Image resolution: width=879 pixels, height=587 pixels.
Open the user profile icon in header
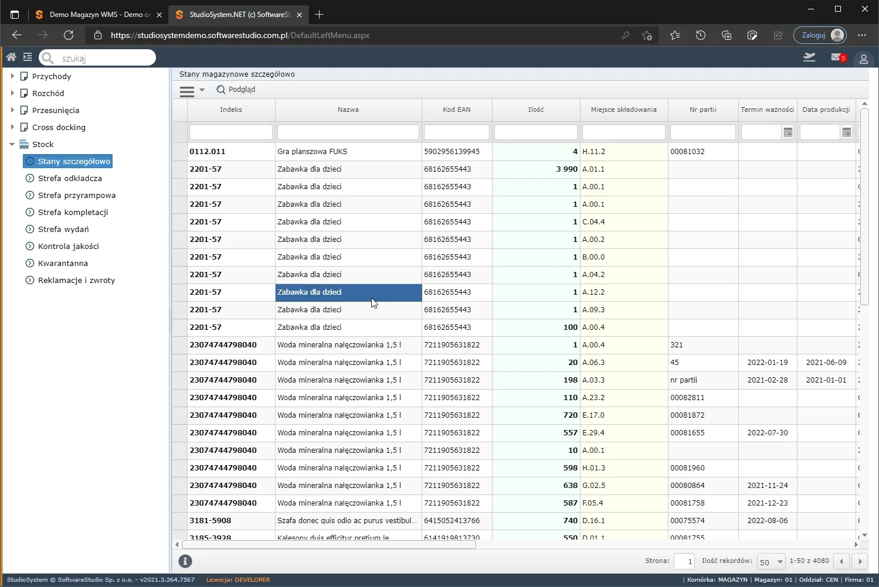[863, 59]
